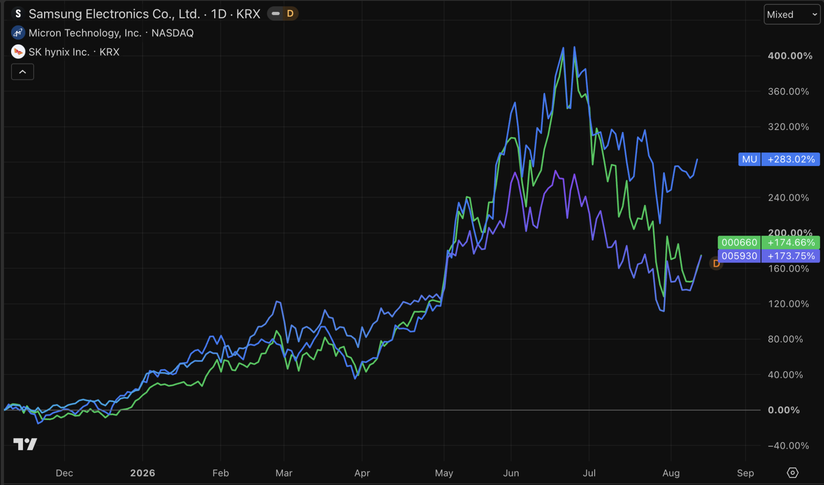This screenshot has height=485, width=824.
Task: Click the Samsung Electronics S logo icon
Action: click(x=18, y=14)
